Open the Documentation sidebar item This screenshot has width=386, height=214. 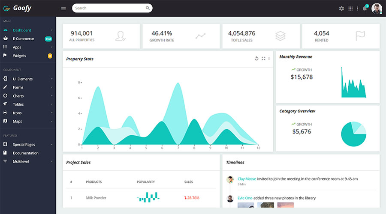pyautogui.click(x=25, y=153)
